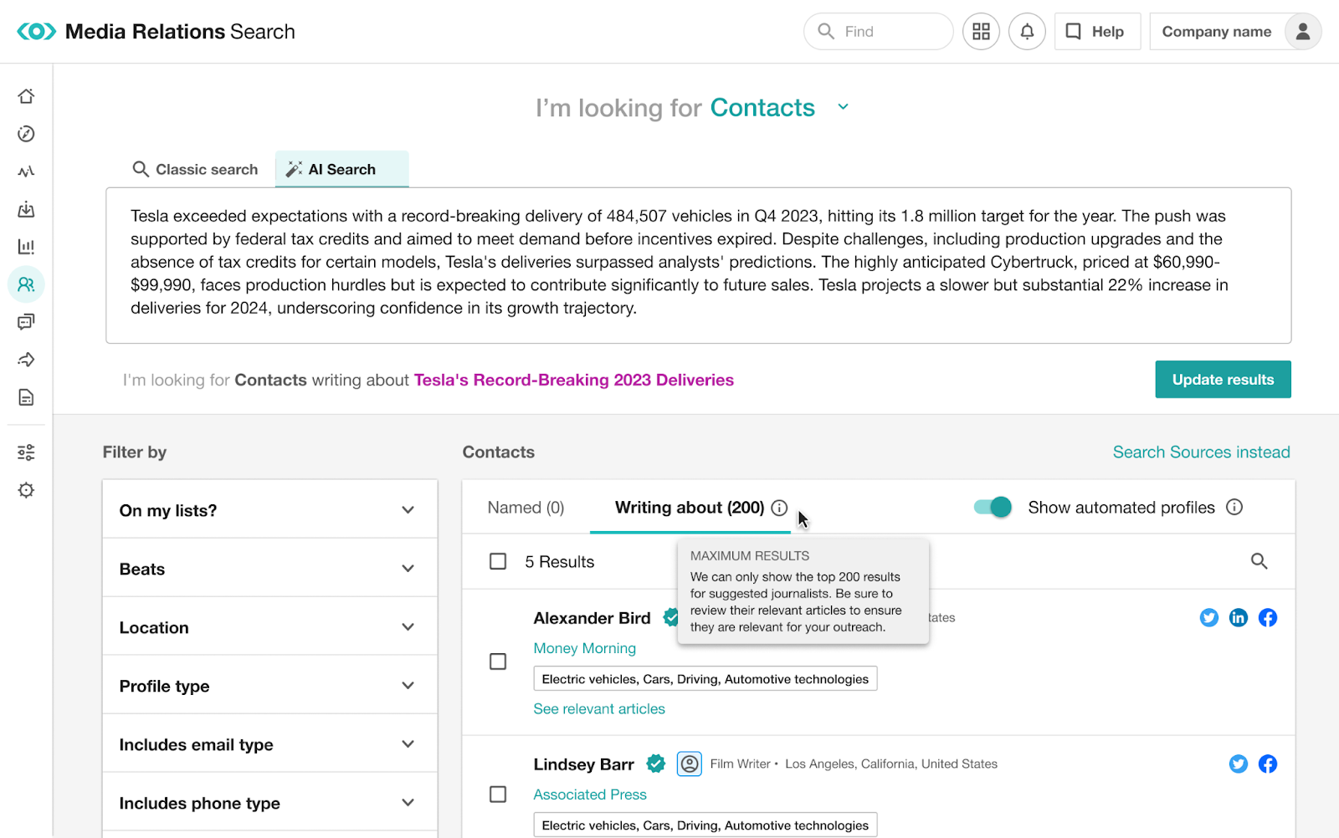Click Lindsey Barr's verified checkmark badge
The height and width of the screenshot is (838, 1339).
coord(656,764)
